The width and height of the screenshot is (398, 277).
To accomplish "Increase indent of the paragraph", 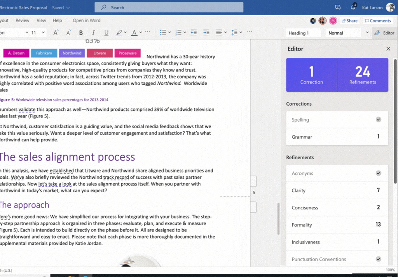I will pyautogui.click(x=206, y=33).
